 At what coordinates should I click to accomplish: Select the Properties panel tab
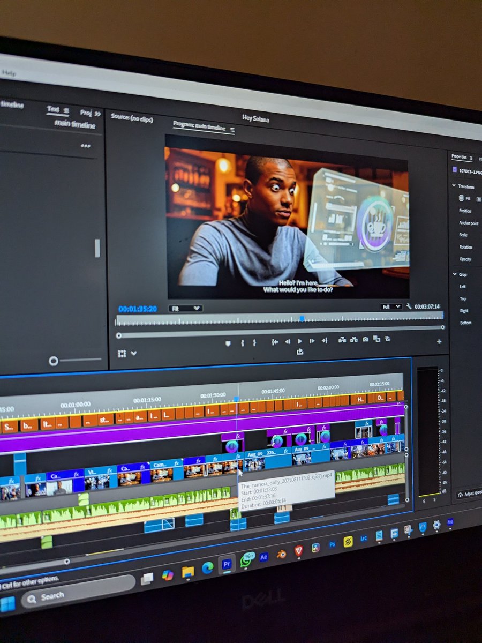[x=459, y=156]
